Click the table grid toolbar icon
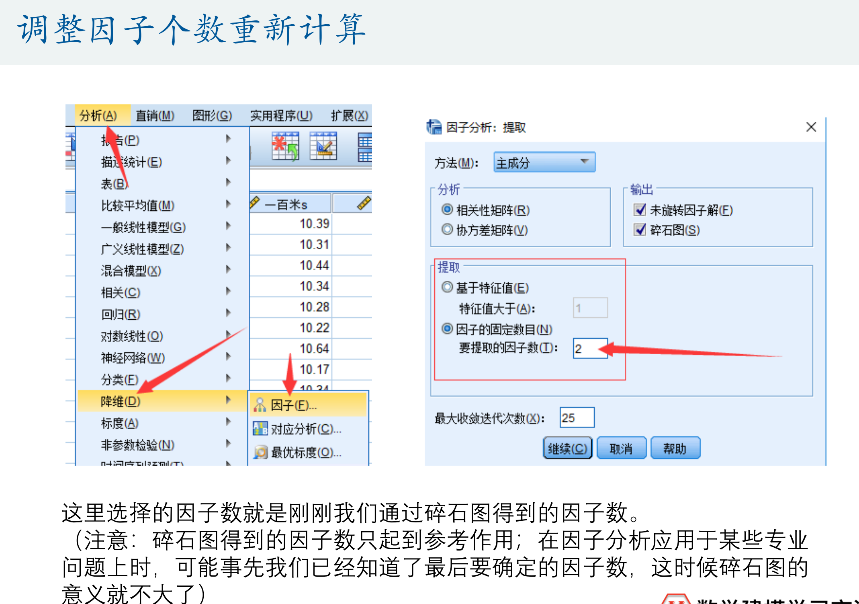 pos(365,147)
